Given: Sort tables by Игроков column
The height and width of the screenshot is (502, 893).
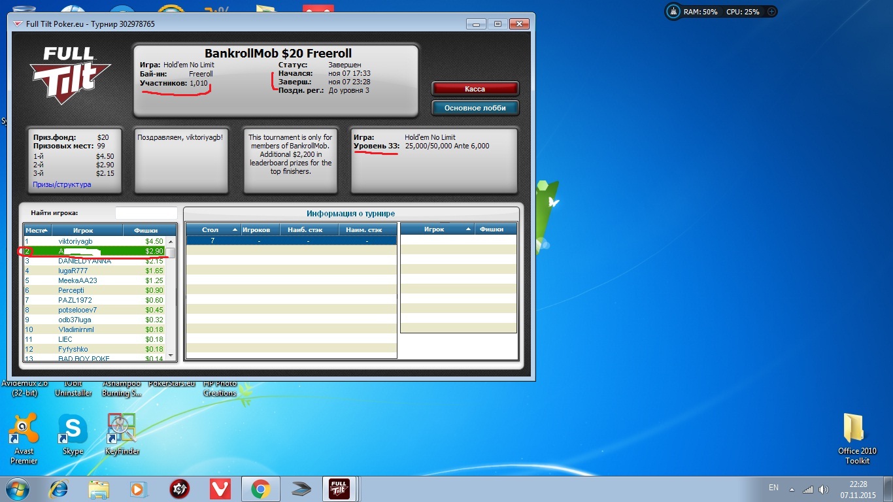Looking at the screenshot, I should coord(260,229).
